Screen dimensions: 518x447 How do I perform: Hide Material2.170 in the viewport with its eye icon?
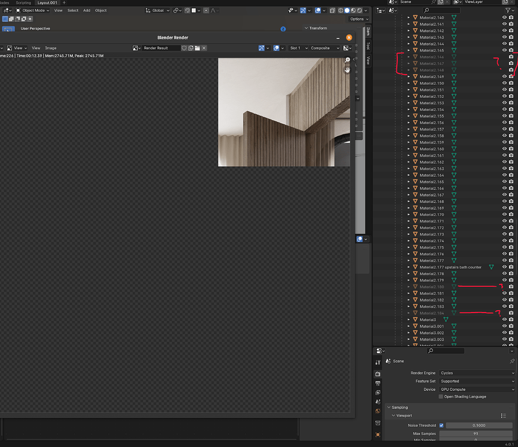click(x=504, y=215)
